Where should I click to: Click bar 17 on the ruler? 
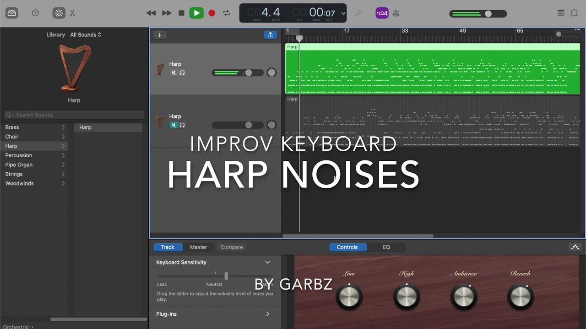pos(347,31)
